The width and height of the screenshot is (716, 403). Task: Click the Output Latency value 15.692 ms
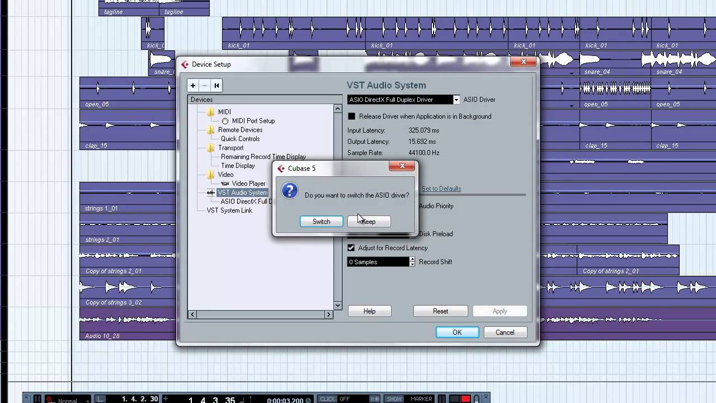point(422,142)
